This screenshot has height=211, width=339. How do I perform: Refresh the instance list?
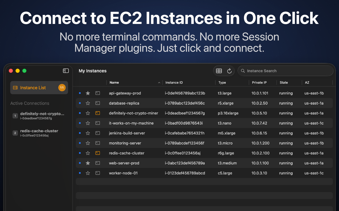coord(229,71)
